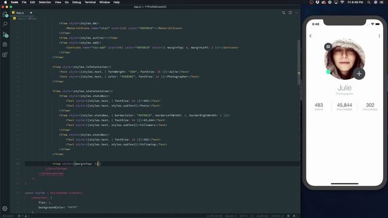This screenshot has width=388, height=218.
Task: Tap the plus add button on the profile photo
Action: [359, 74]
